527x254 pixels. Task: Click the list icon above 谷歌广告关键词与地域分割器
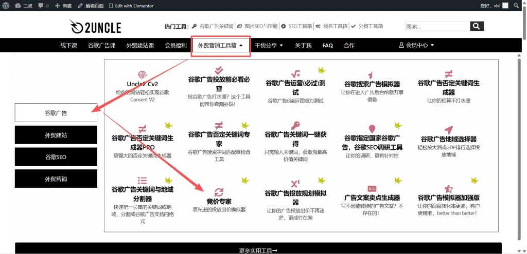[x=142, y=180]
